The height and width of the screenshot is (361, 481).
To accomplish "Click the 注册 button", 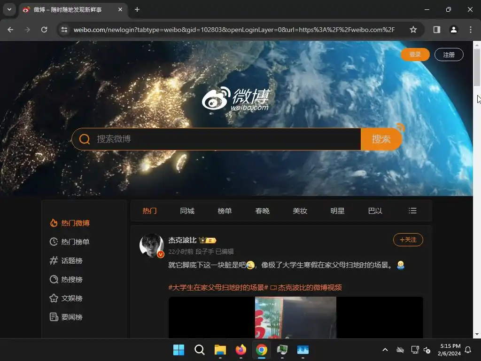I will (449, 55).
